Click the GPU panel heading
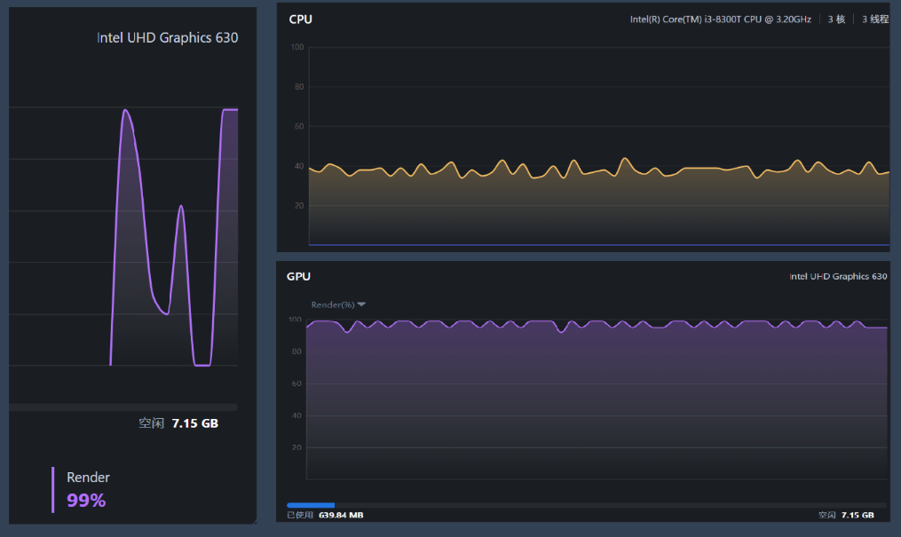The height and width of the screenshot is (537, 901). 298,276
